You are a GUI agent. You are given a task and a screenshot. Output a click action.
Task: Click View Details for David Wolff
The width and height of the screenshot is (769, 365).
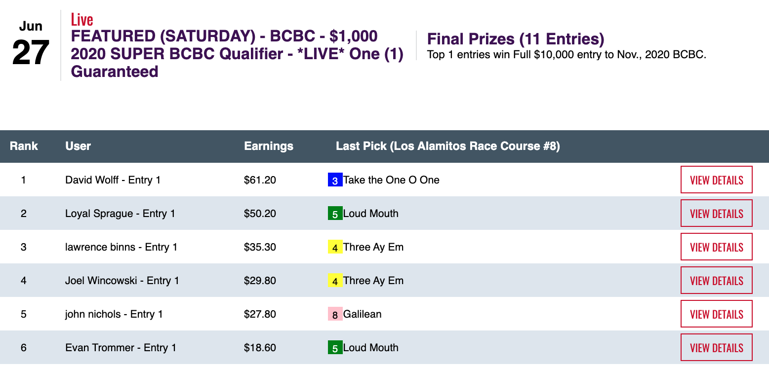(x=716, y=180)
